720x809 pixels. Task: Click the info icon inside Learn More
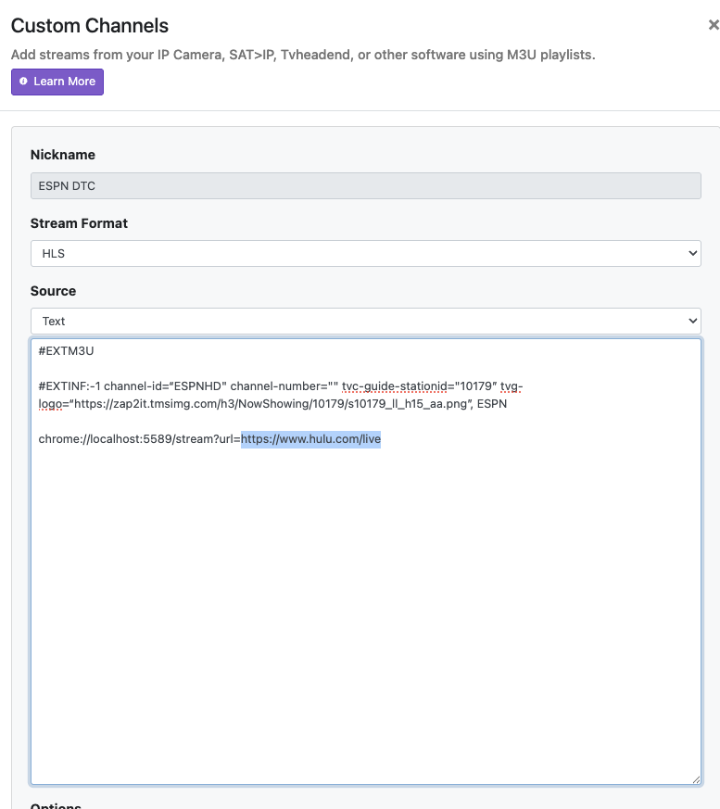24,82
